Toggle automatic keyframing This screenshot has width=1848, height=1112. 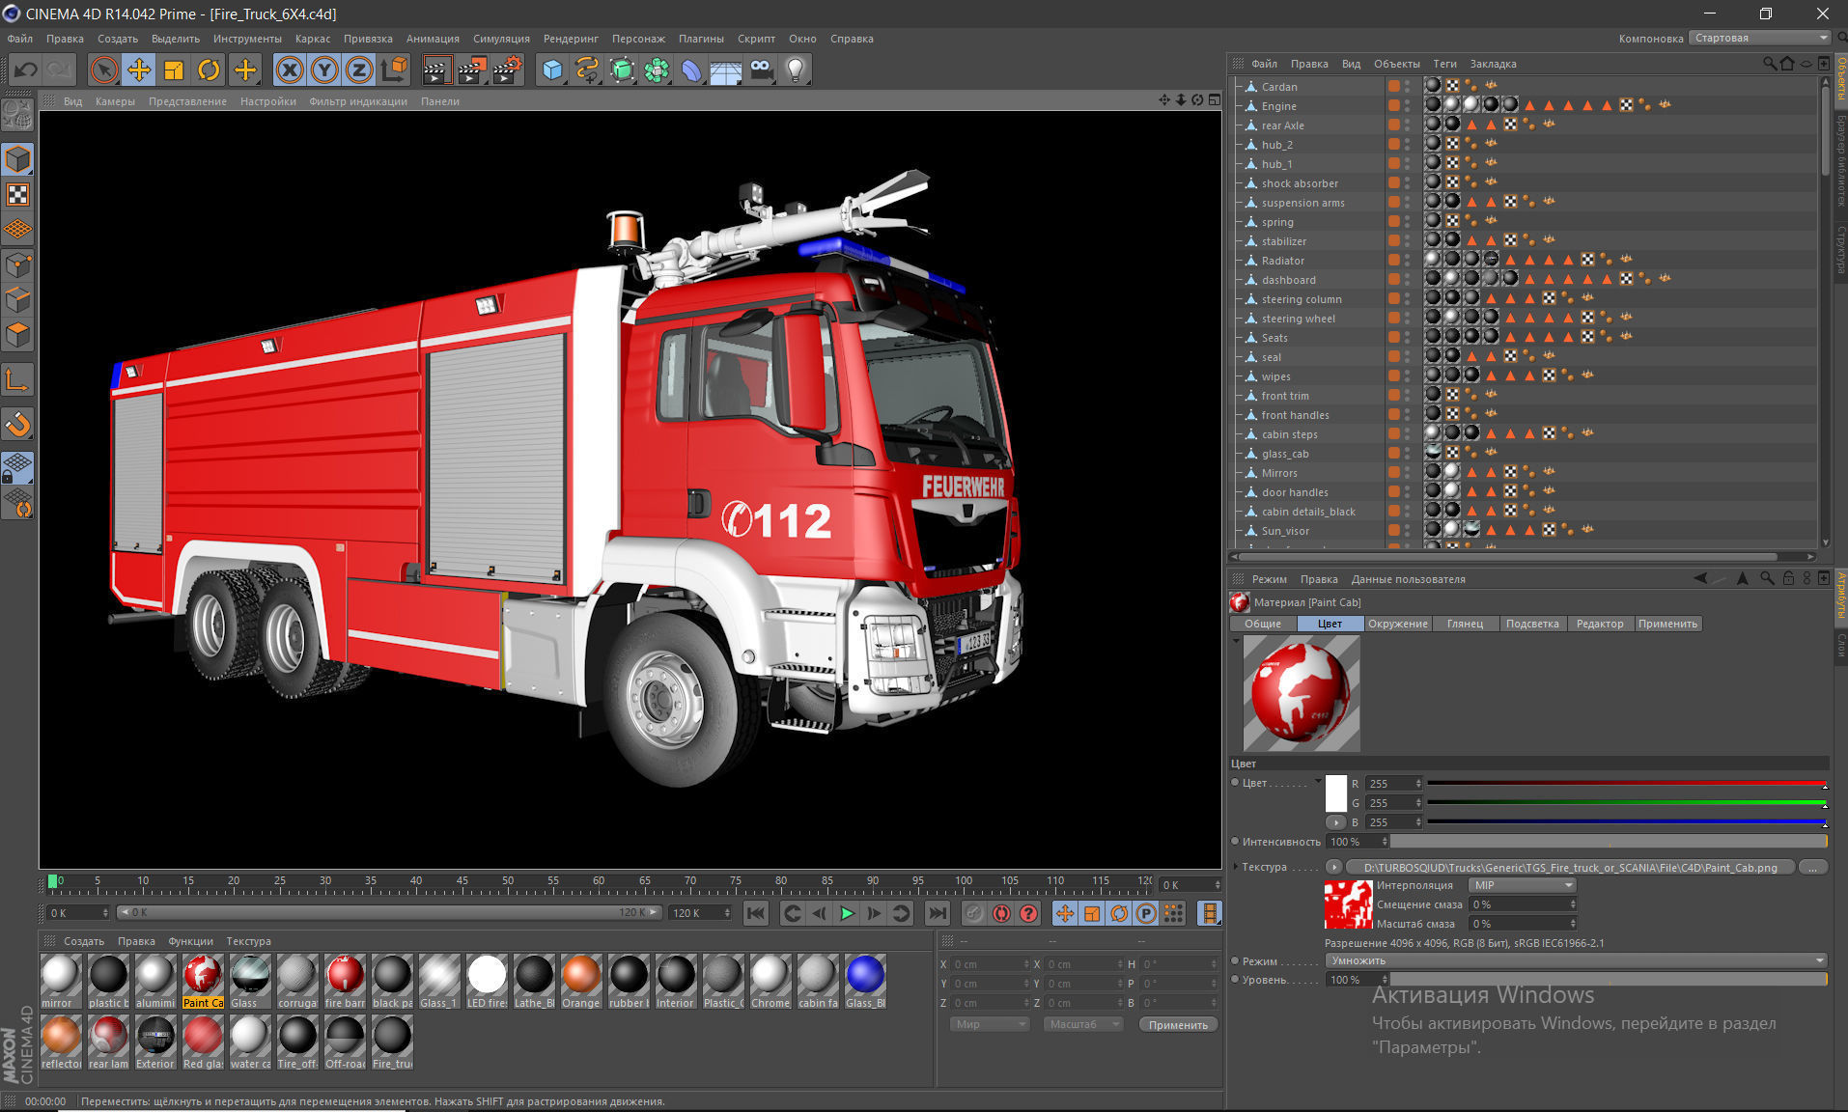(x=1001, y=913)
